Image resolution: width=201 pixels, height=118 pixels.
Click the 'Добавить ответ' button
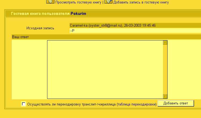pos(176,103)
